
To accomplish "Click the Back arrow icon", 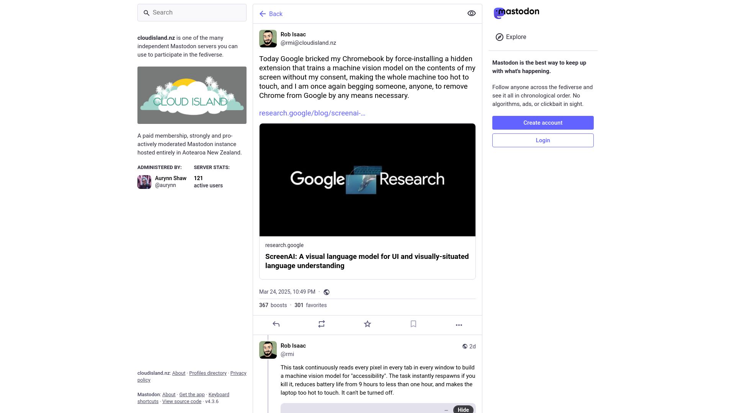I will (263, 14).
